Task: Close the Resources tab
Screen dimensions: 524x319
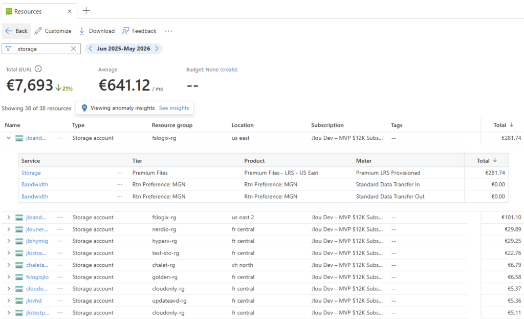Action: pyautogui.click(x=70, y=11)
